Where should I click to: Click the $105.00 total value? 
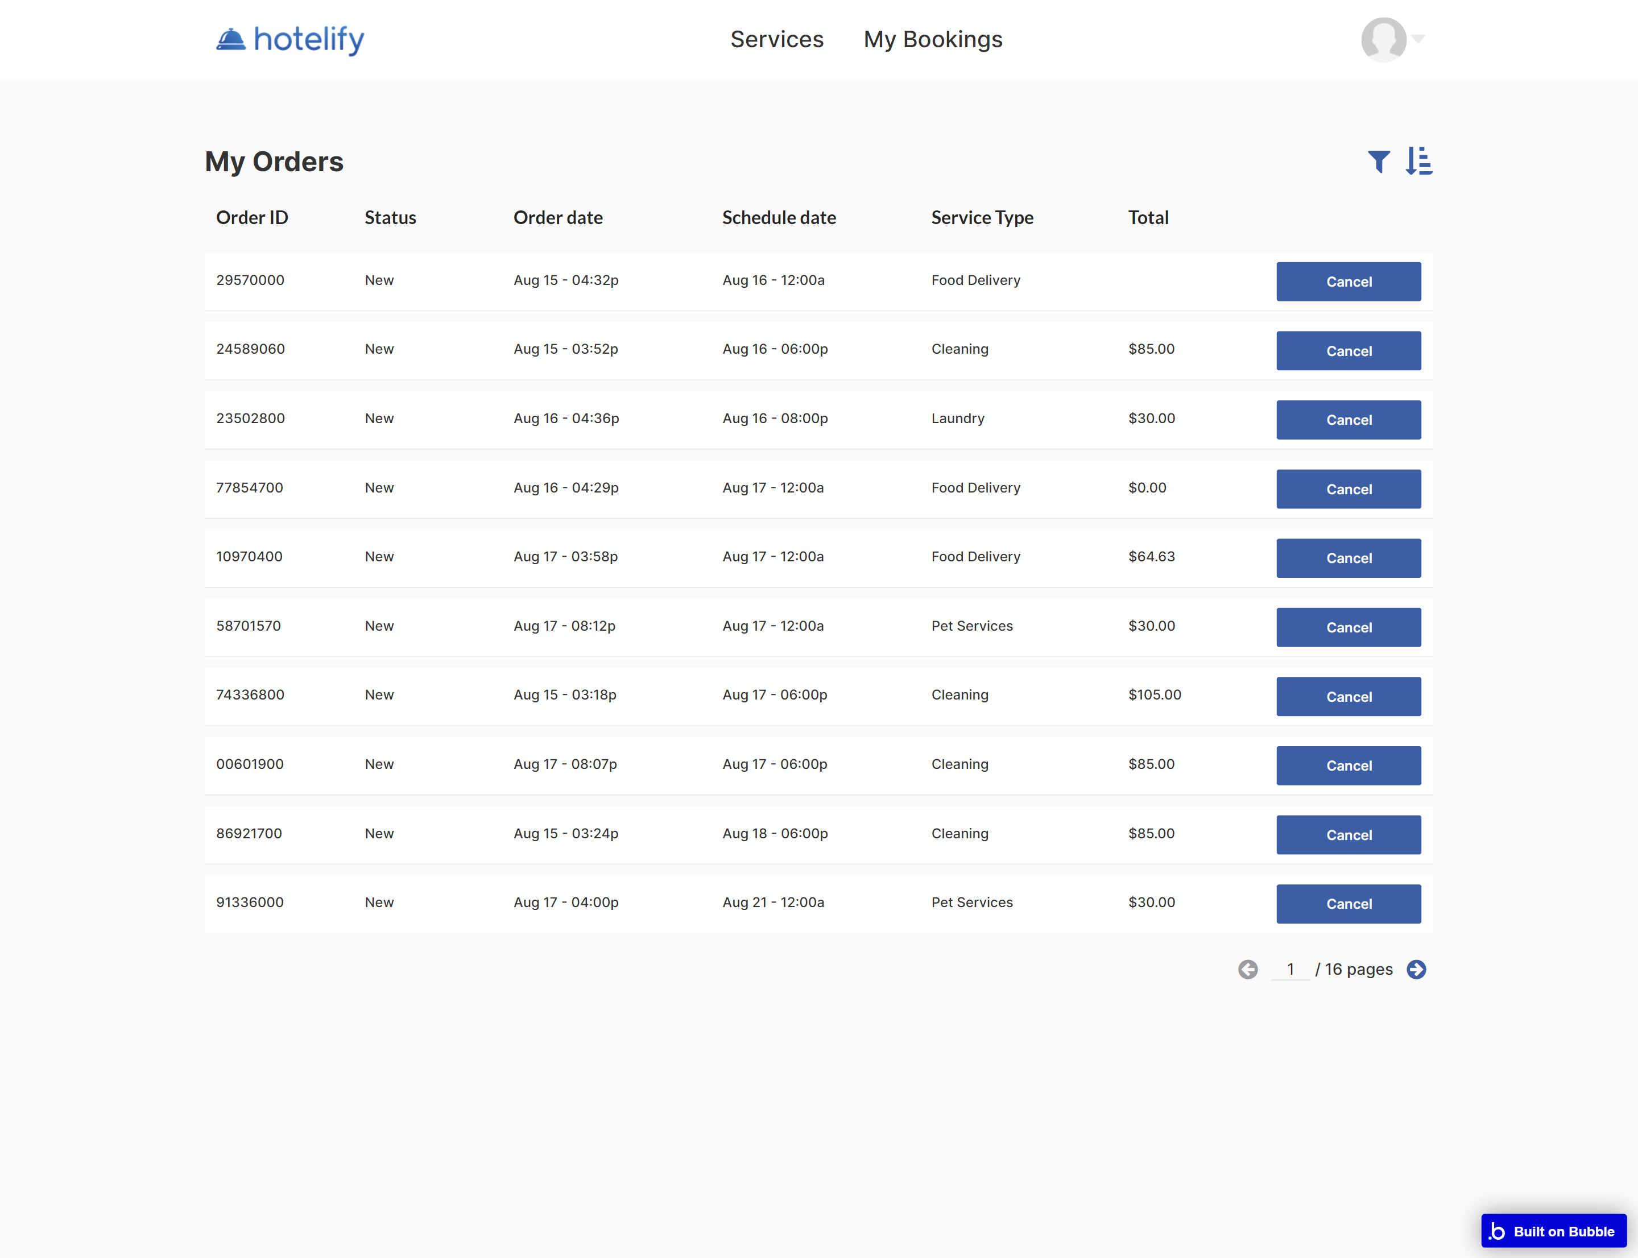coord(1154,695)
